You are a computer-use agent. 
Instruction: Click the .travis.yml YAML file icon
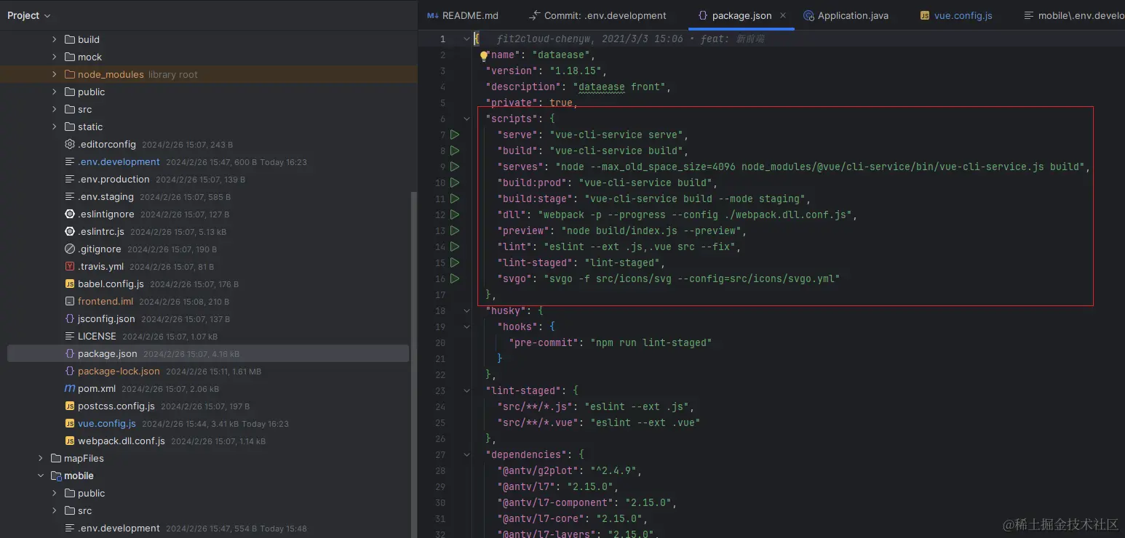70,266
